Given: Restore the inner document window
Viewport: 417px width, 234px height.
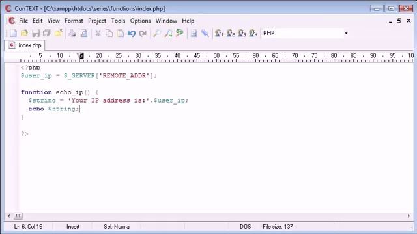Looking at the screenshot, I should (399, 21).
